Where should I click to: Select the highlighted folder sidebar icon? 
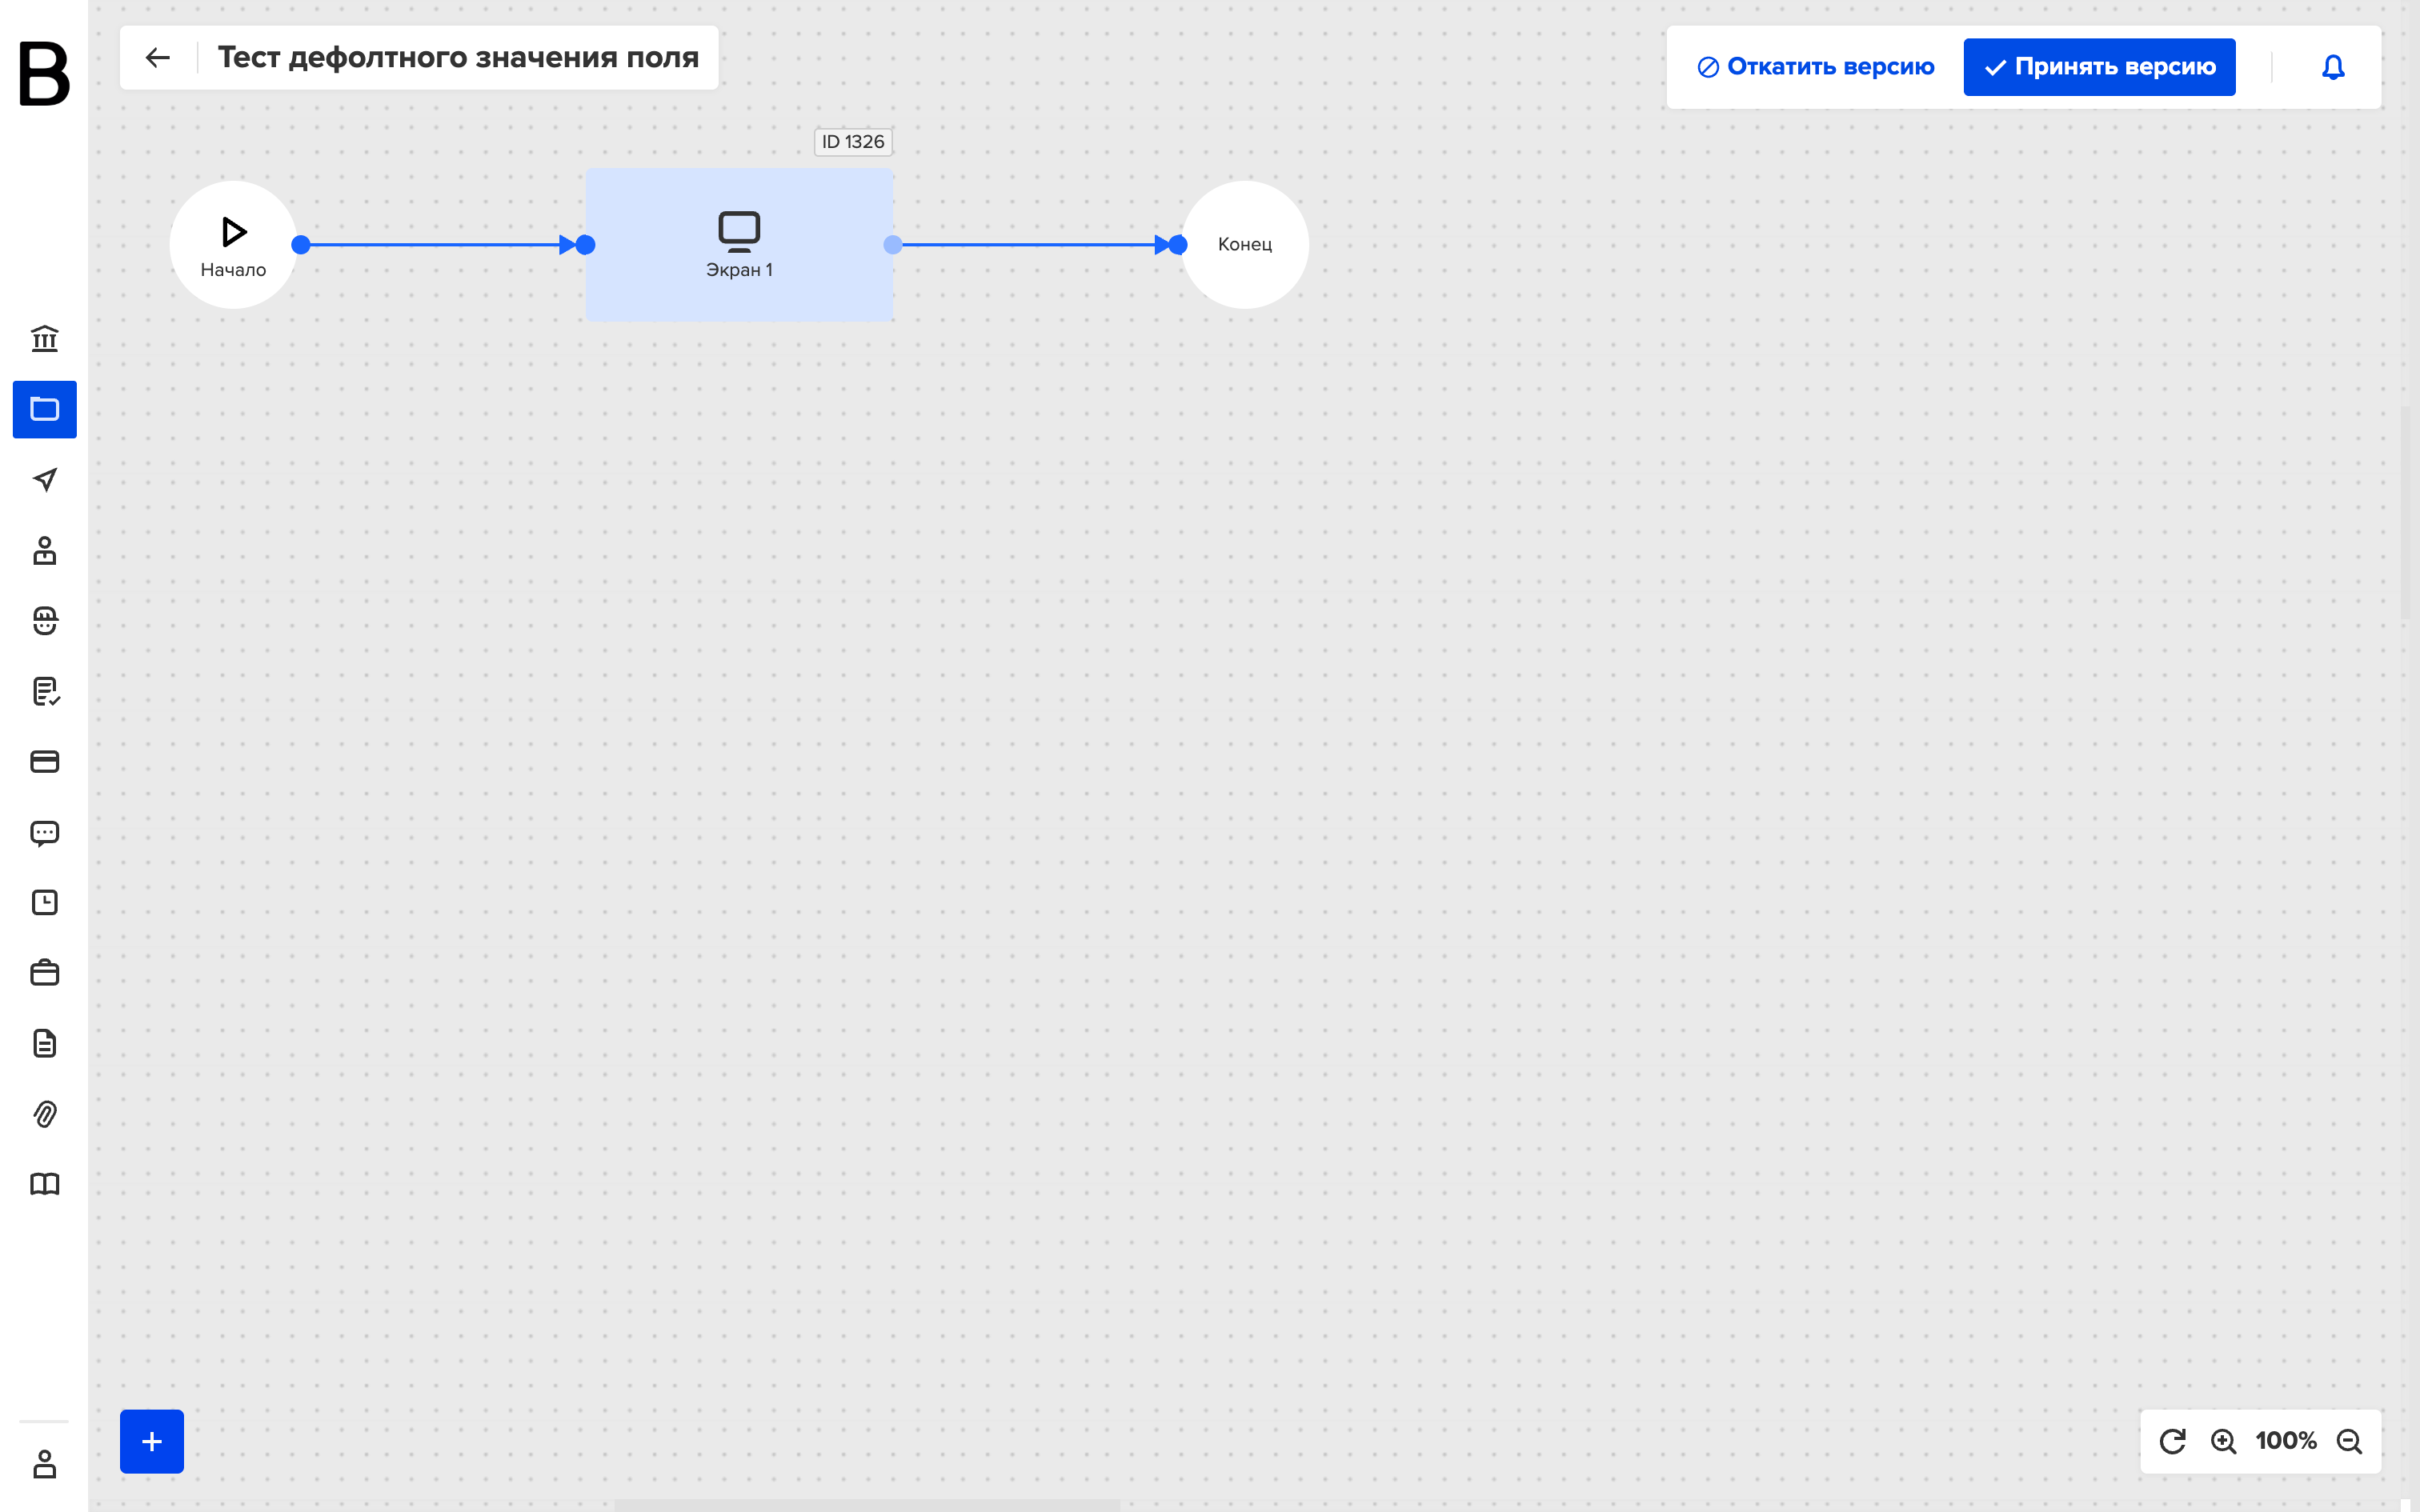tap(44, 409)
